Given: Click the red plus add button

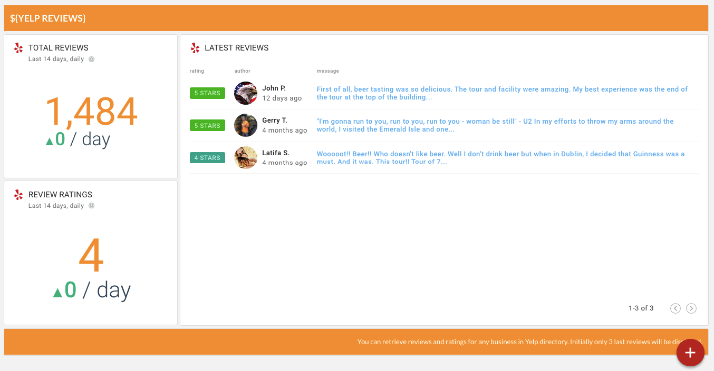Looking at the screenshot, I should point(690,353).
